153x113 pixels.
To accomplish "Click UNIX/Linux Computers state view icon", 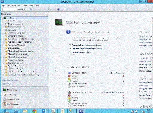I will [x=6, y=33].
